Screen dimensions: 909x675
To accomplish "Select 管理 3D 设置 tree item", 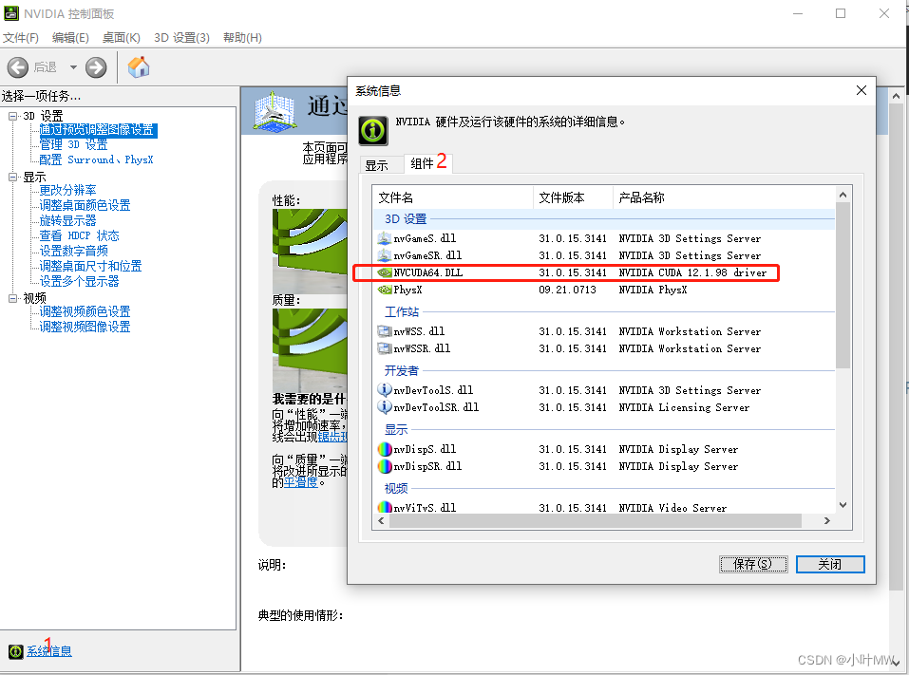I will pyautogui.click(x=74, y=144).
